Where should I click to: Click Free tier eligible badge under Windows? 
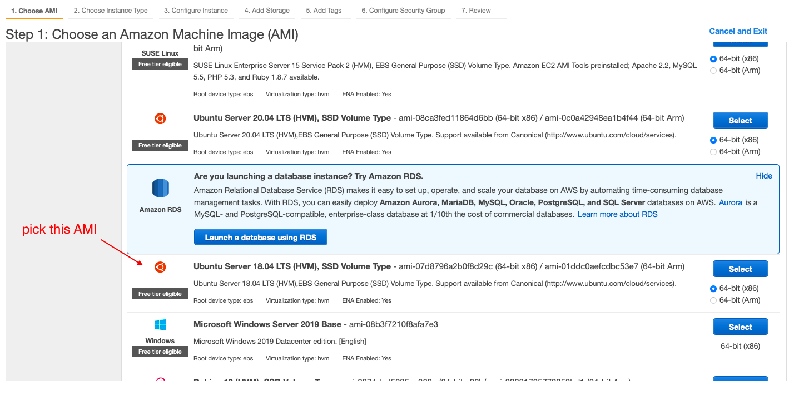pos(160,352)
